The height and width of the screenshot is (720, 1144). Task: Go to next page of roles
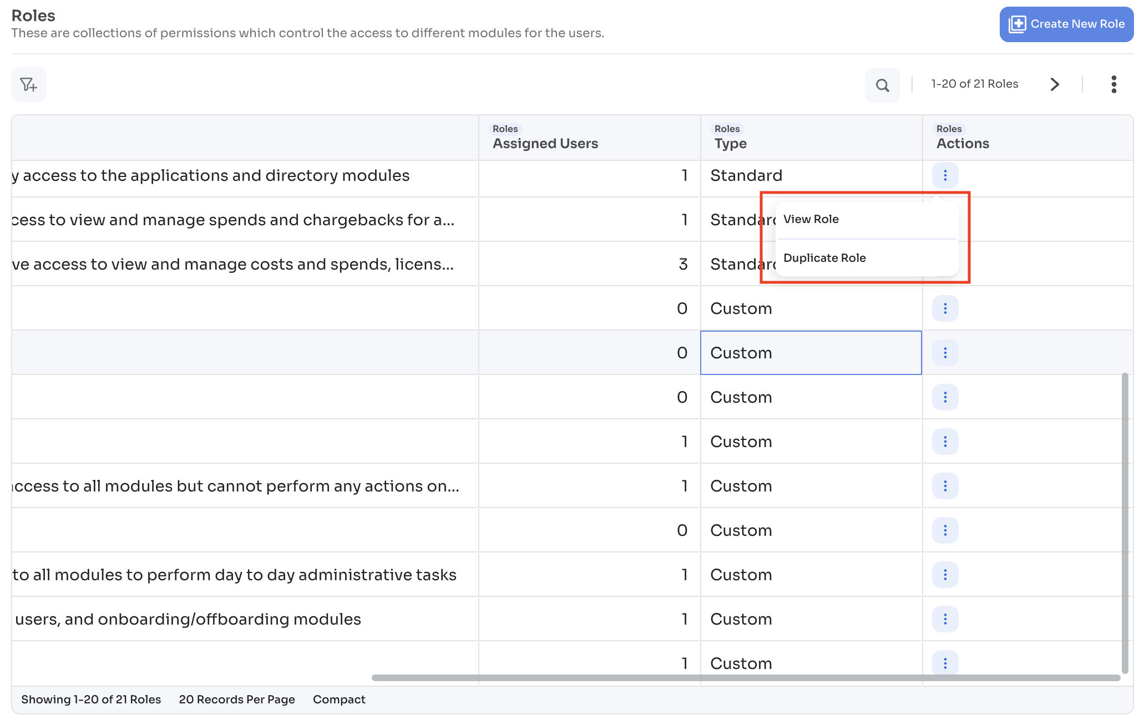tap(1054, 84)
